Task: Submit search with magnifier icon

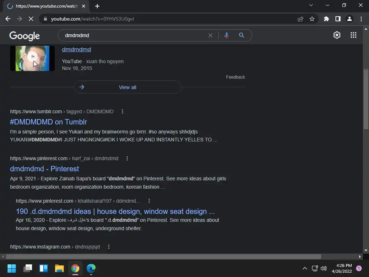Action: [x=241, y=35]
